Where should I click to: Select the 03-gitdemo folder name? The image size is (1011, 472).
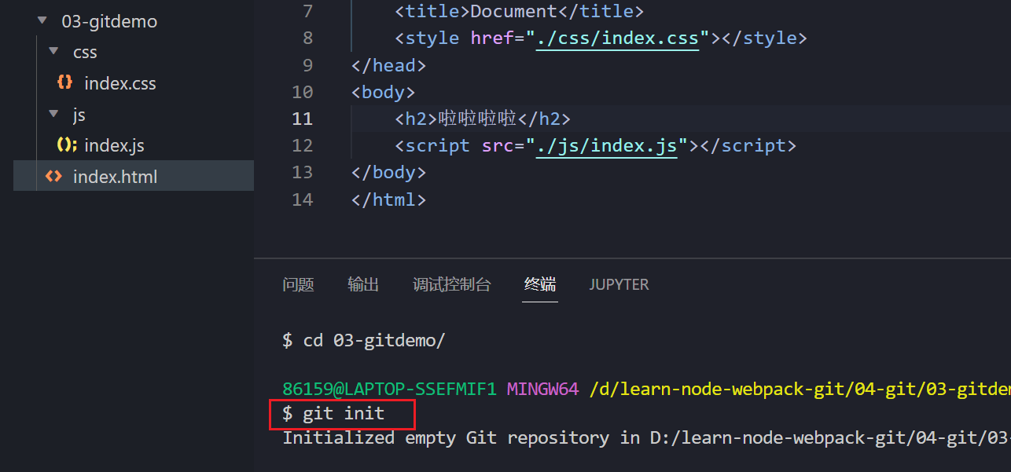click(109, 21)
